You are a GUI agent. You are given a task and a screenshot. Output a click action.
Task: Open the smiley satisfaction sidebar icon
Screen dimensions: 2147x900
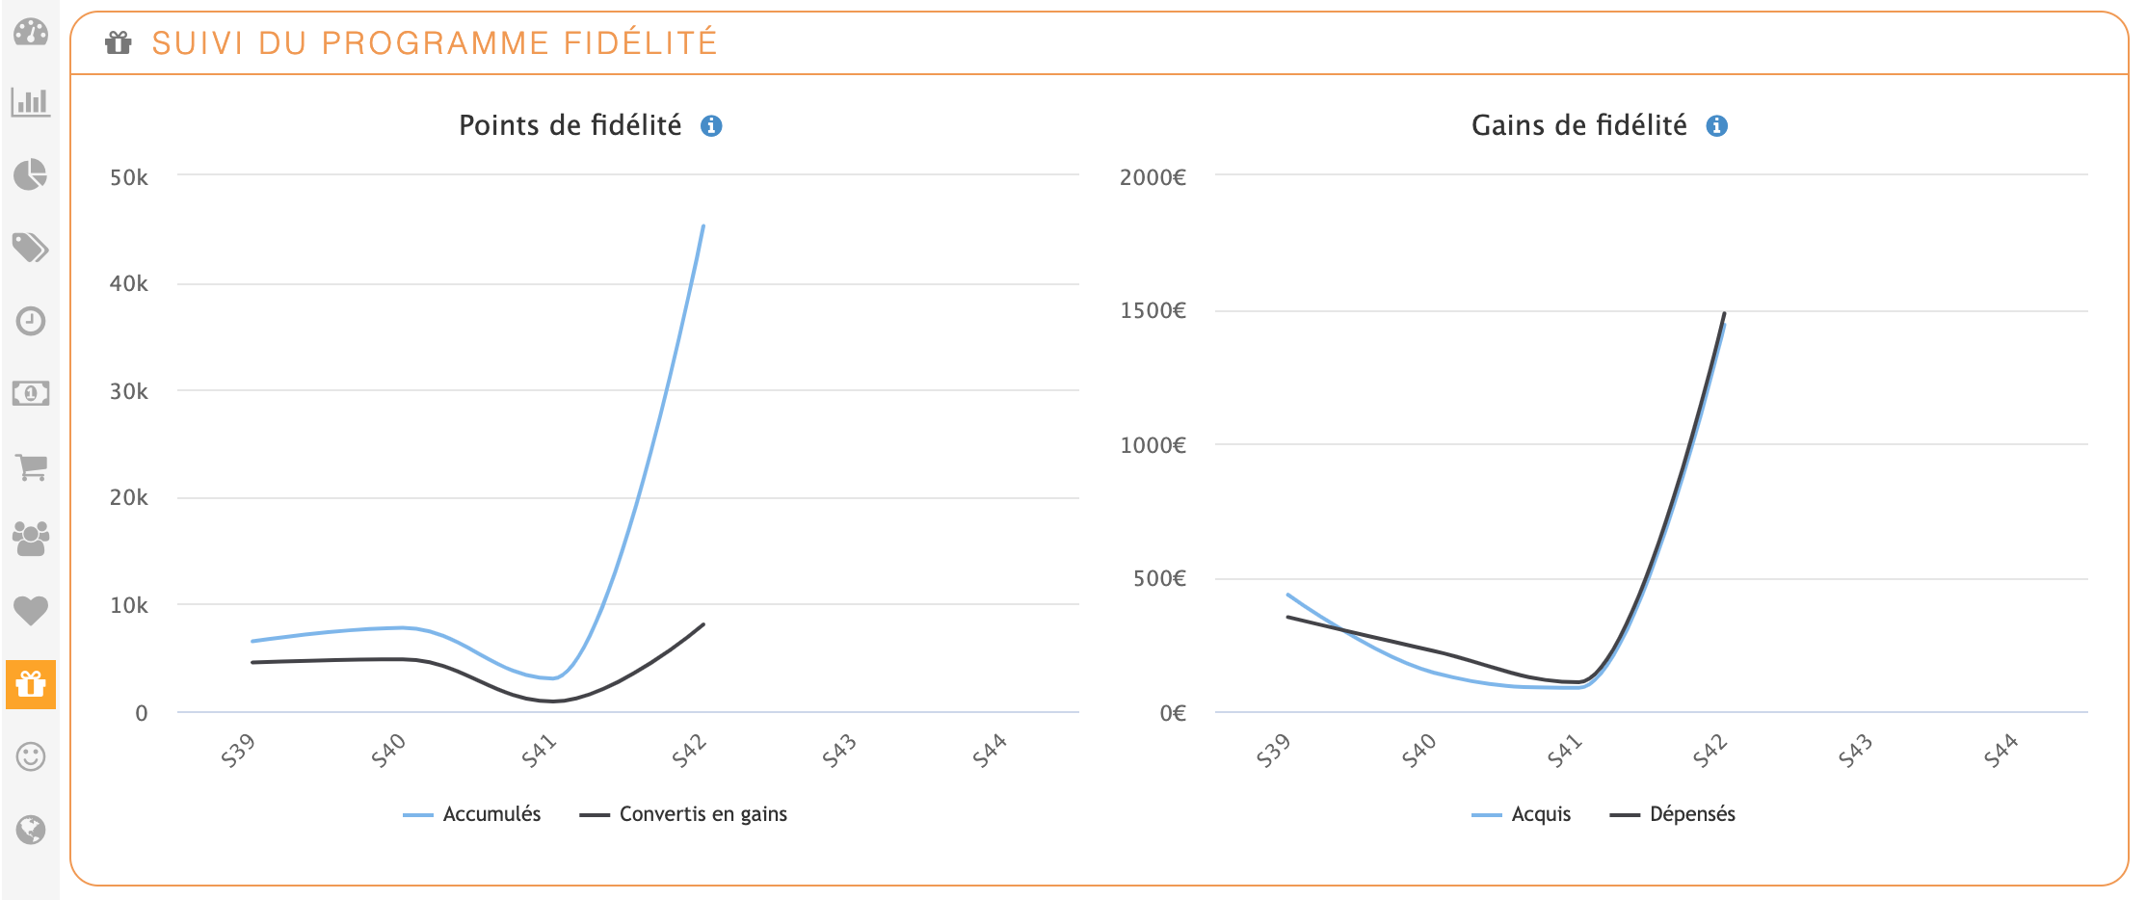click(x=31, y=756)
